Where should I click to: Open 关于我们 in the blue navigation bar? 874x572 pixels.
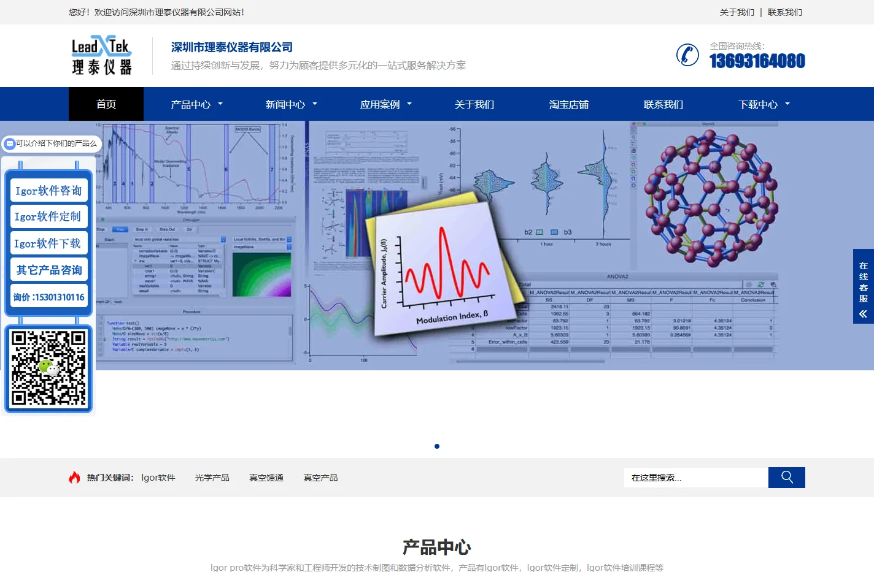[474, 105]
